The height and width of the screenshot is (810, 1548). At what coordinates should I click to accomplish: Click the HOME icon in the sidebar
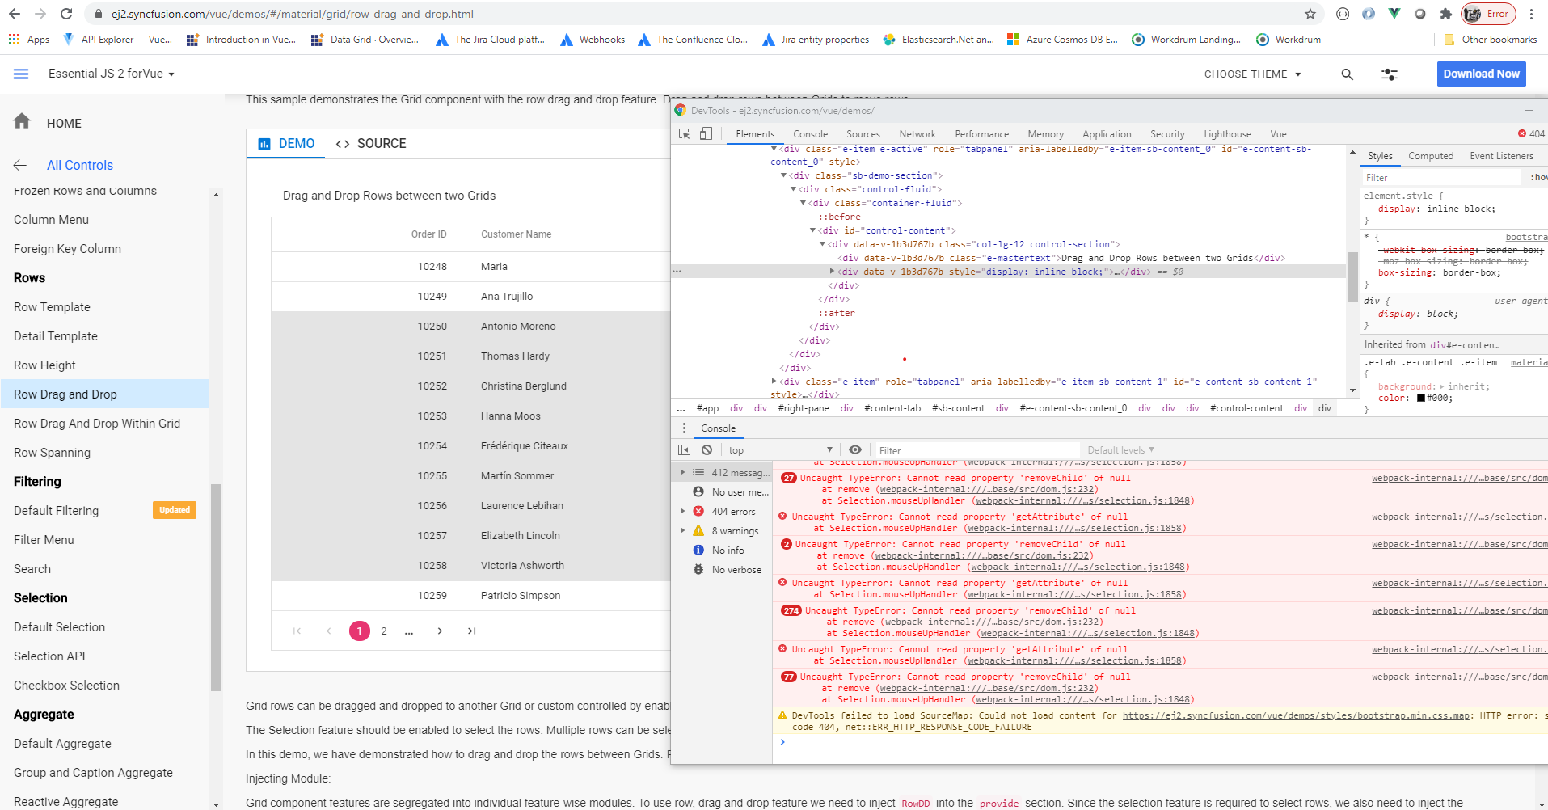22,121
